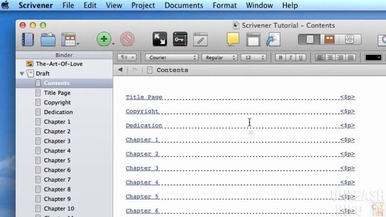The height and width of the screenshot is (217, 386).
Task: Toggle Bold formatting
Action: click(x=280, y=58)
